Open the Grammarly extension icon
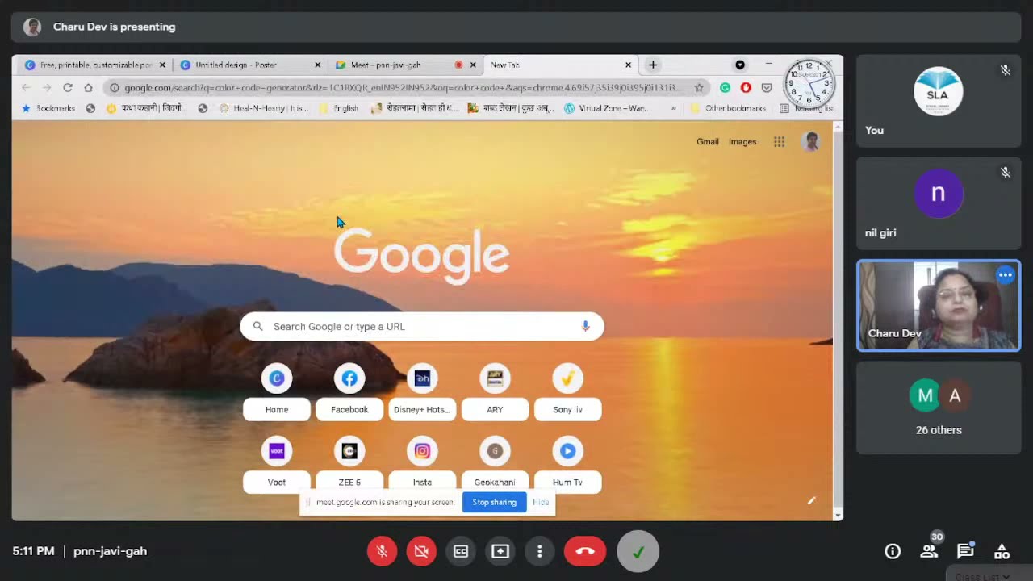Image resolution: width=1033 pixels, height=581 pixels. 725,87
